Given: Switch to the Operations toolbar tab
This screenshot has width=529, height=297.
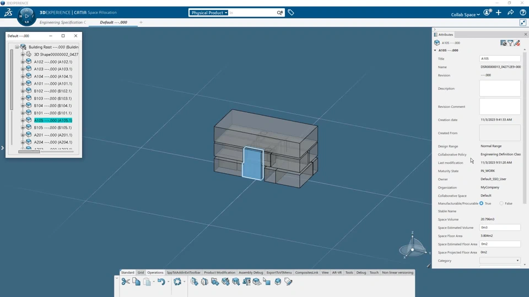Looking at the screenshot, I should pos(155,272).
